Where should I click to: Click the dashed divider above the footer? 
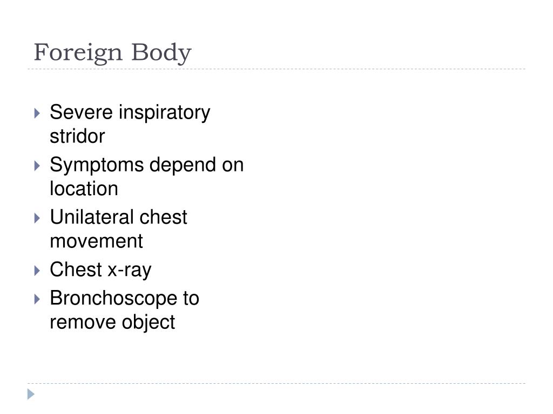tap(276, 383)
